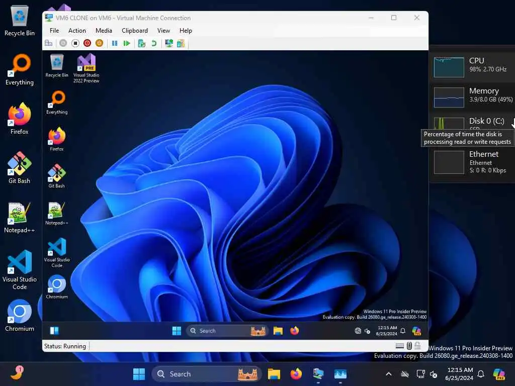515x386 pixels.
Task: Create a checkpoint from the toolbar
Action: click(x=141, y=43)
